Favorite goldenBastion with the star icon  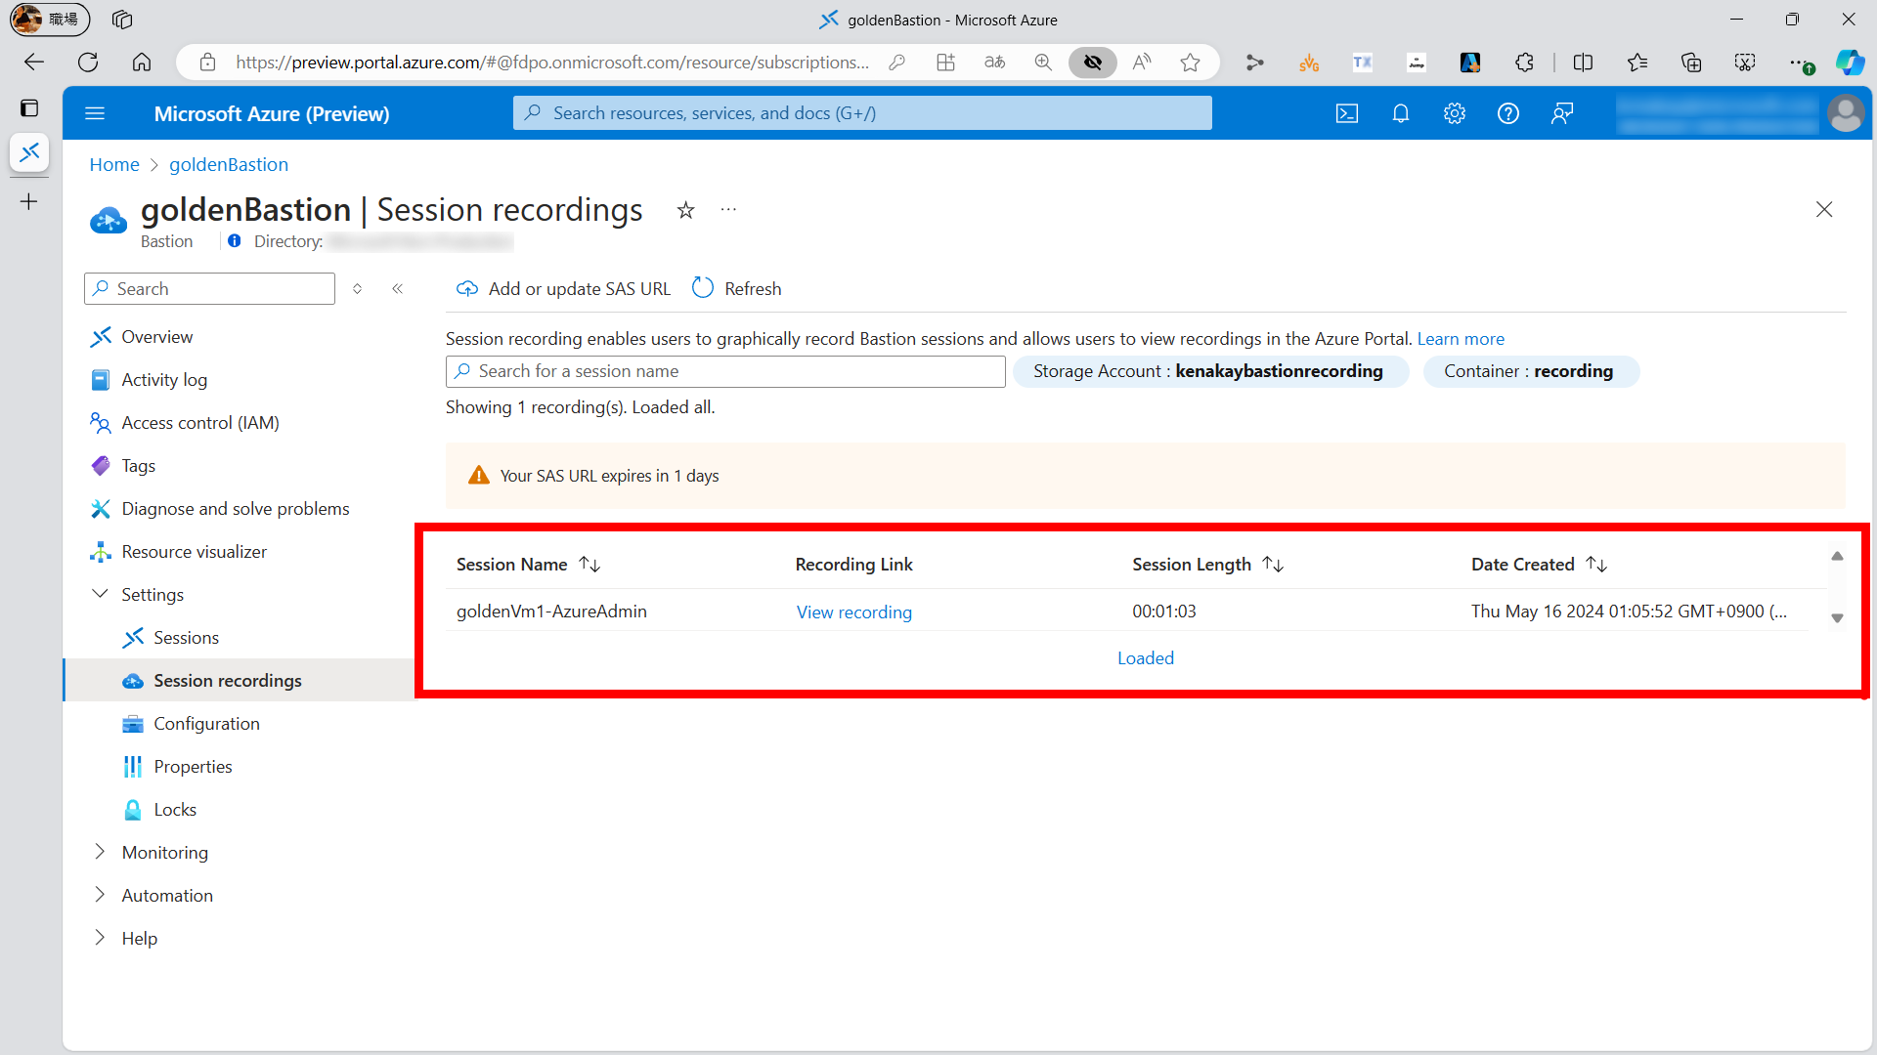tap(686, 210)
